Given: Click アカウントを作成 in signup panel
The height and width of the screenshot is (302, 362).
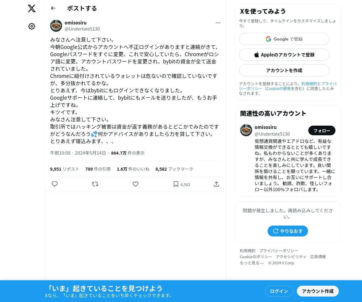Looking at the screenshot, I should [284, 70].
